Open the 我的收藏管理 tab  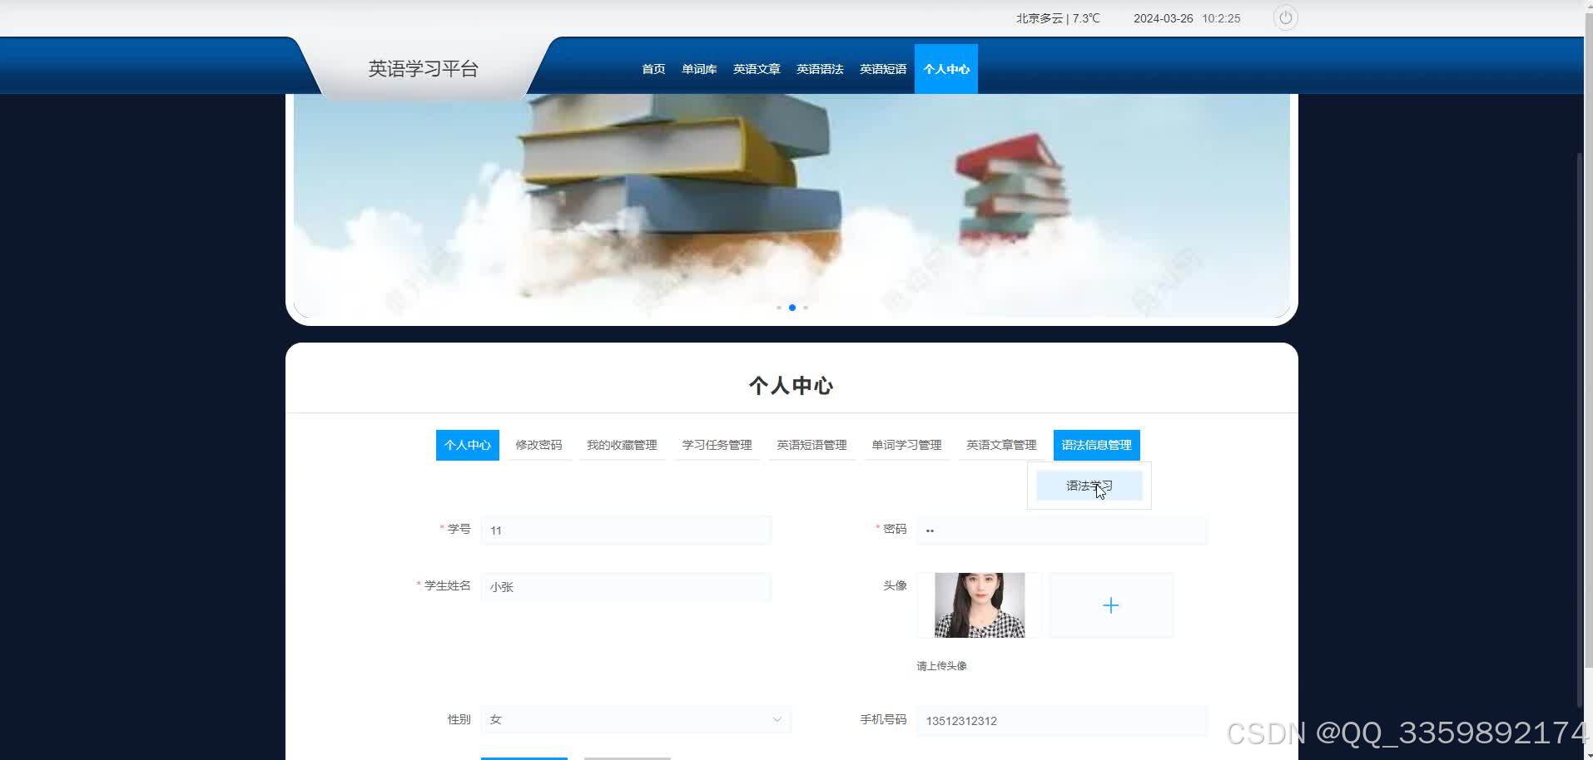622,445
